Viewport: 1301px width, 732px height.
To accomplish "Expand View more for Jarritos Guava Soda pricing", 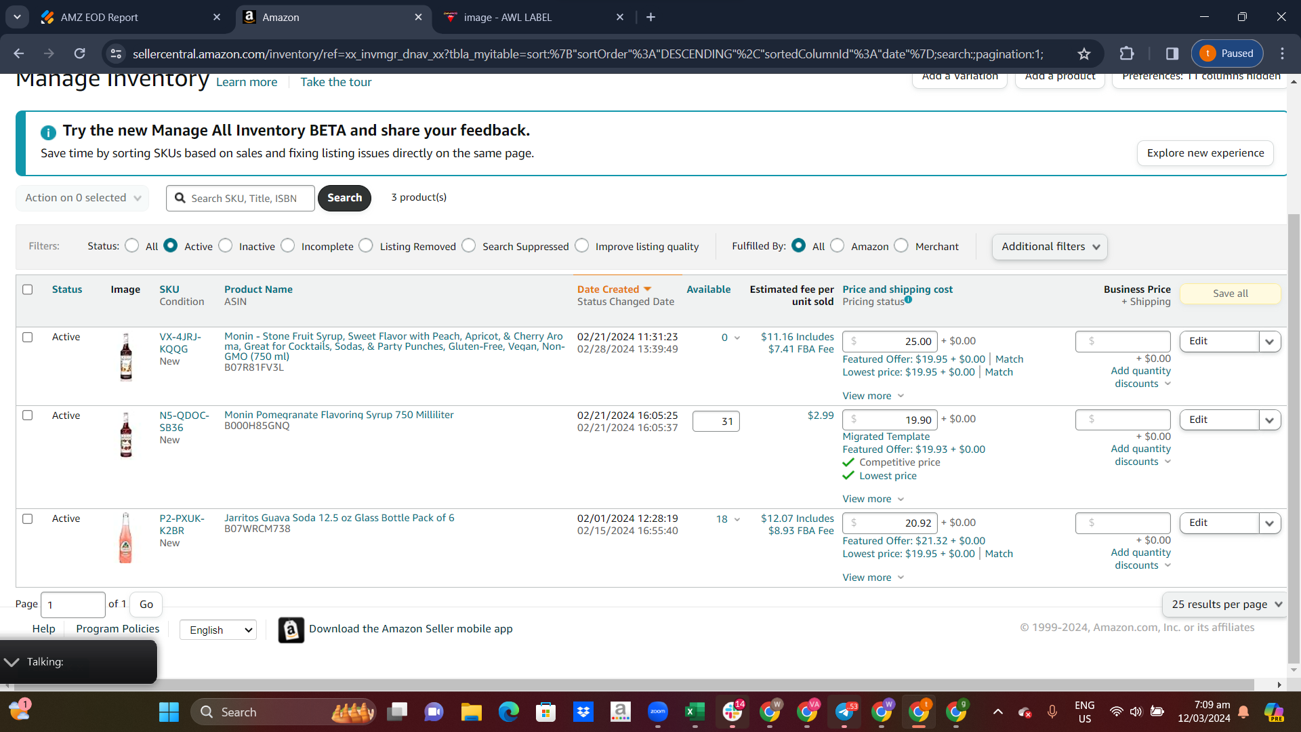I will (x=873, y=577).
